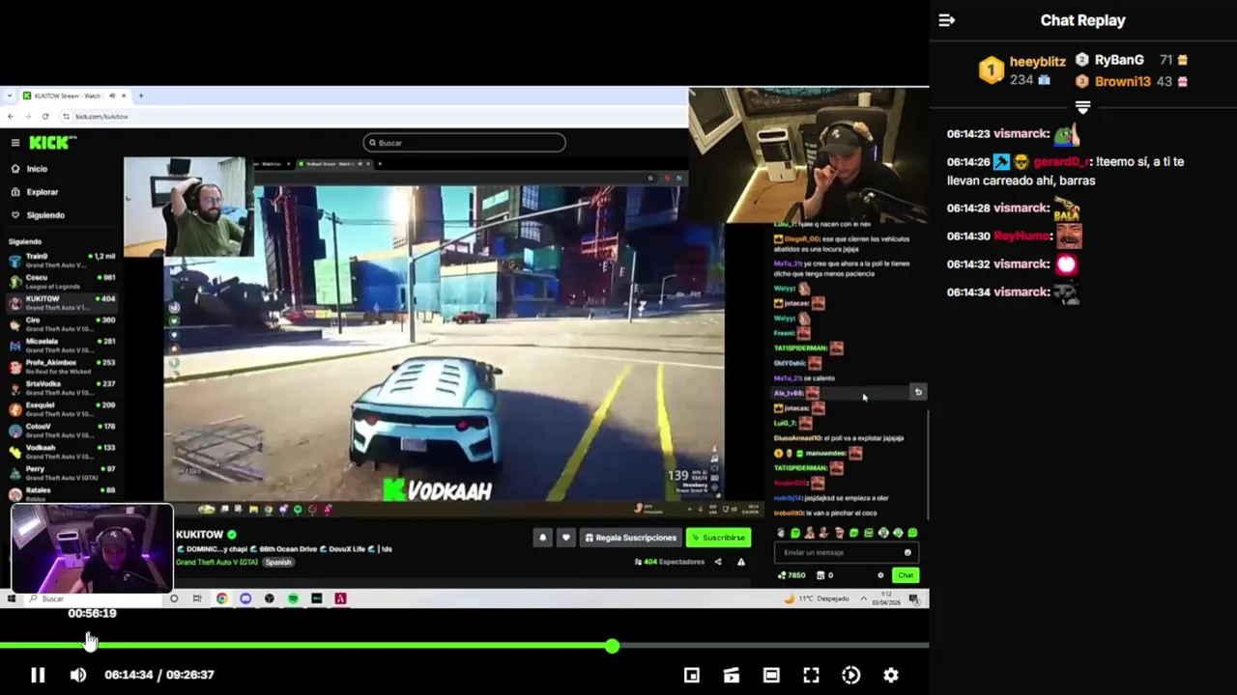Seek forward on the grey unplayed progress bar
This screenshot has height=695, width=1237.
(x=773, y=646)
